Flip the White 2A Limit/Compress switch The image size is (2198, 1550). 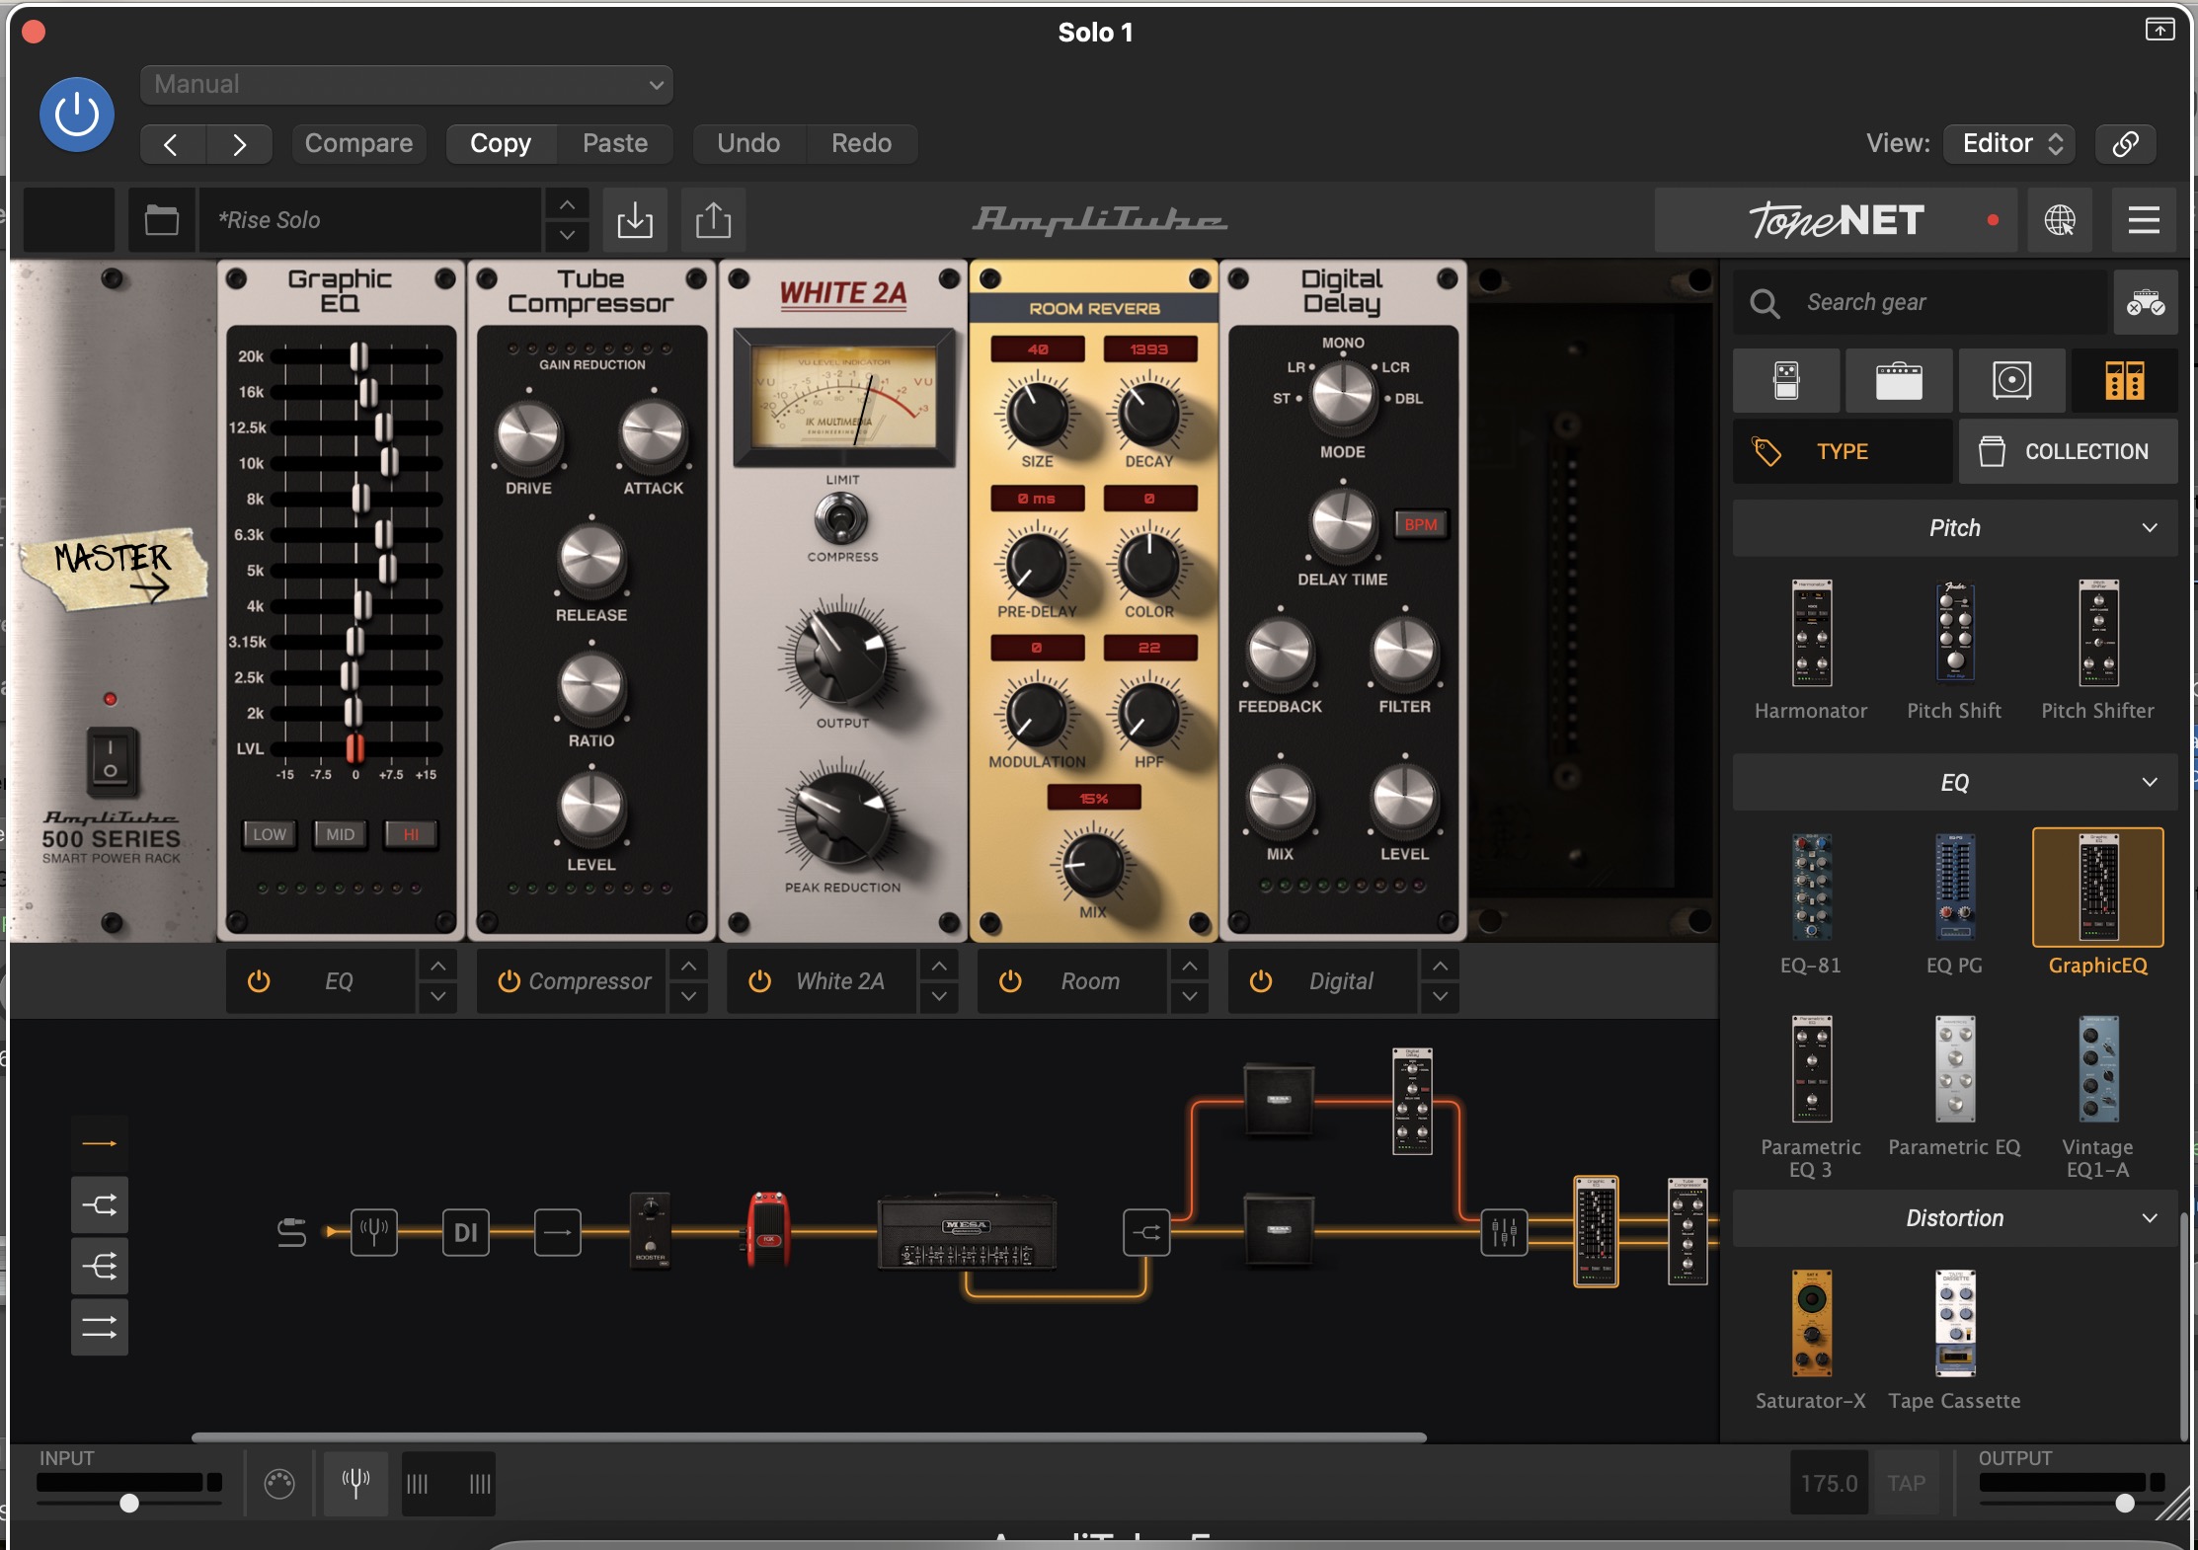pos(841,517)
